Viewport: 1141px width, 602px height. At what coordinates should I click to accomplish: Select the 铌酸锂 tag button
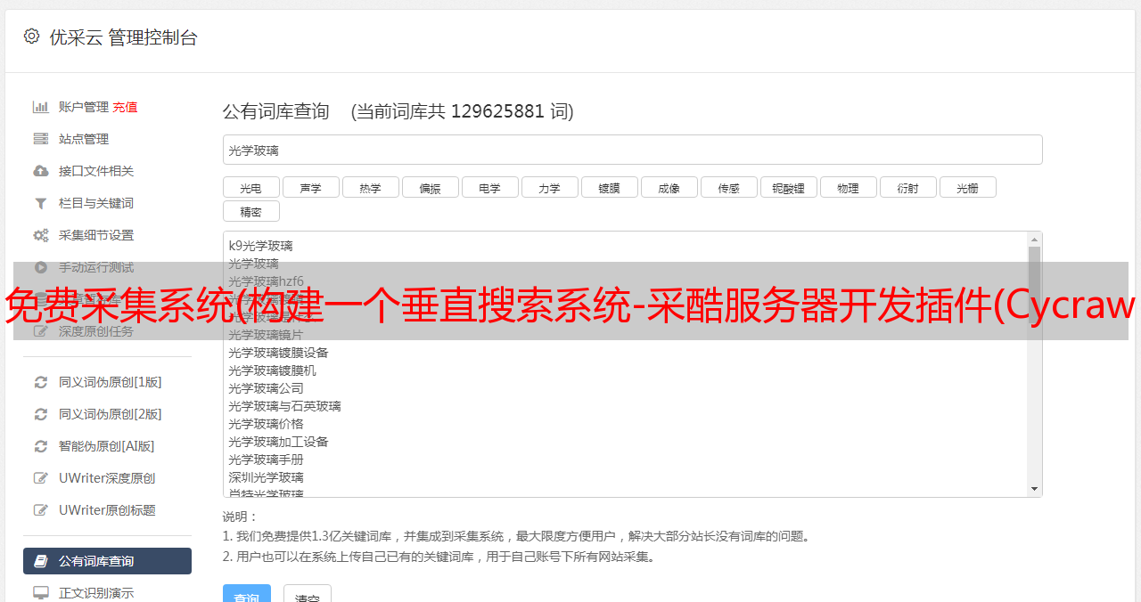(789, 187)
